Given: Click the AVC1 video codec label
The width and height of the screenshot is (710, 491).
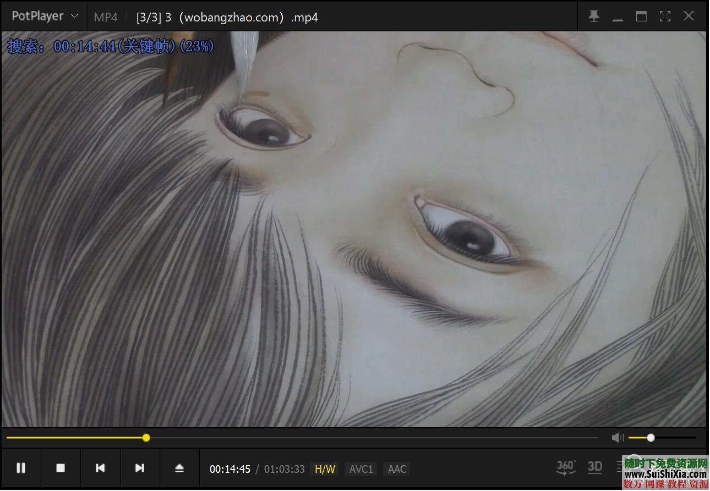Looking at the screenshot, I should click(x=361, y=469).
